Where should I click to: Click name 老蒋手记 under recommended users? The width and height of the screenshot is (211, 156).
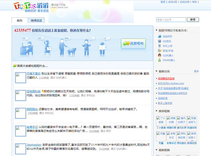coord(171,143)
